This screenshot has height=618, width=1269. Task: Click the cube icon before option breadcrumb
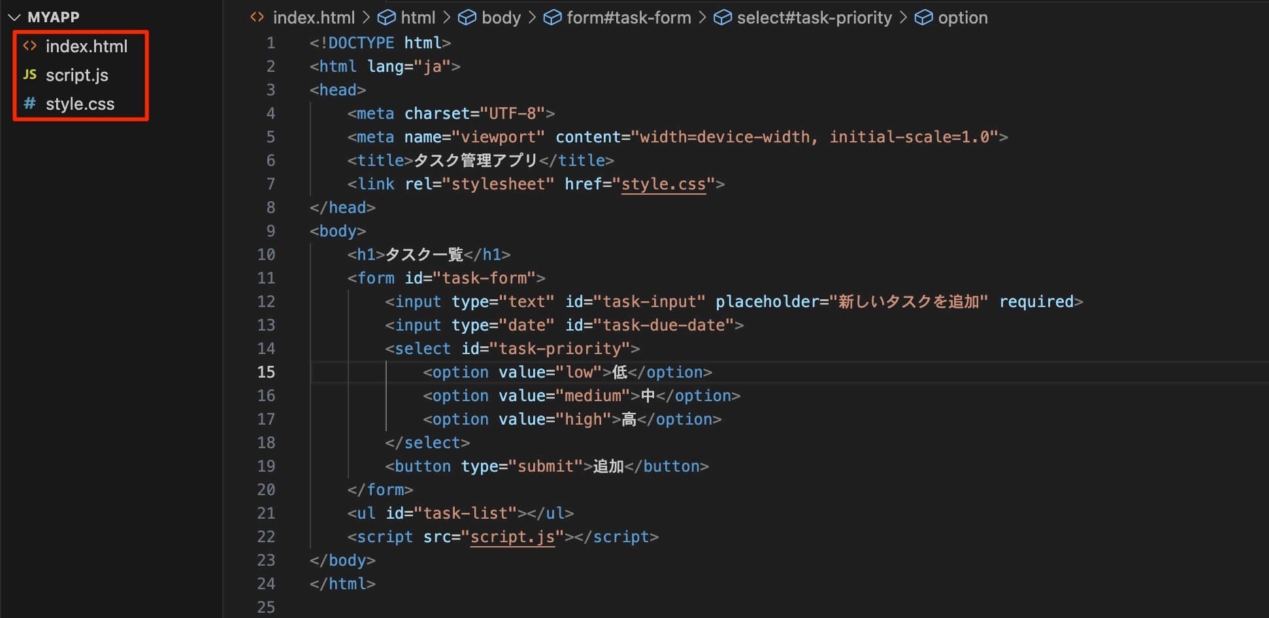923,18
